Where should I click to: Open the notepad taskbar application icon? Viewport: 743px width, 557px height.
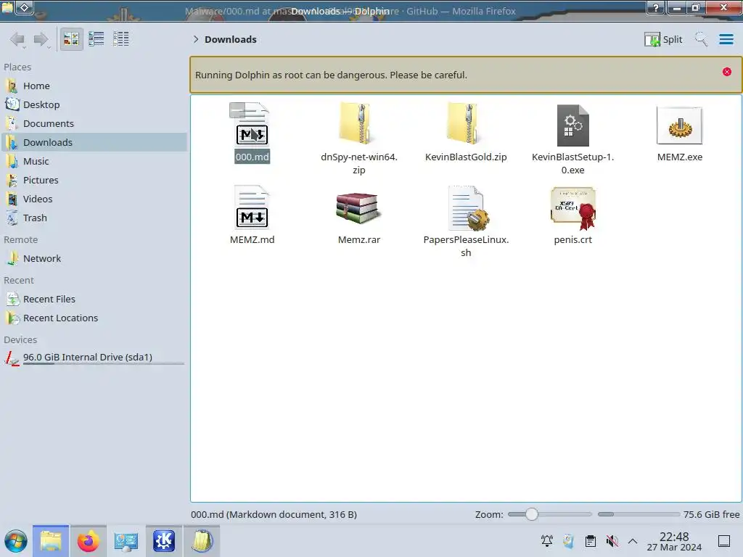202,541
